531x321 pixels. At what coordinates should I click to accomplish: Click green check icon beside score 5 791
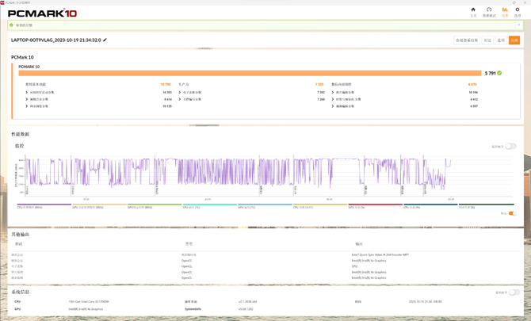pyautogui.click(x=499, y=73)
